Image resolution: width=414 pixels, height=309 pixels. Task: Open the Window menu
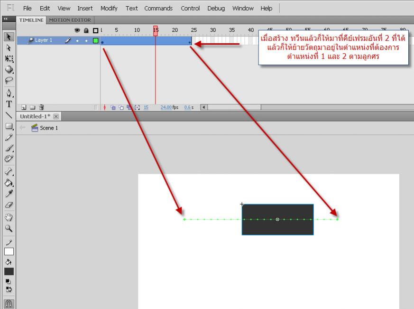[243, 8]
